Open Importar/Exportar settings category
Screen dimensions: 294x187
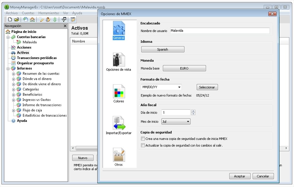click(119, 125)
